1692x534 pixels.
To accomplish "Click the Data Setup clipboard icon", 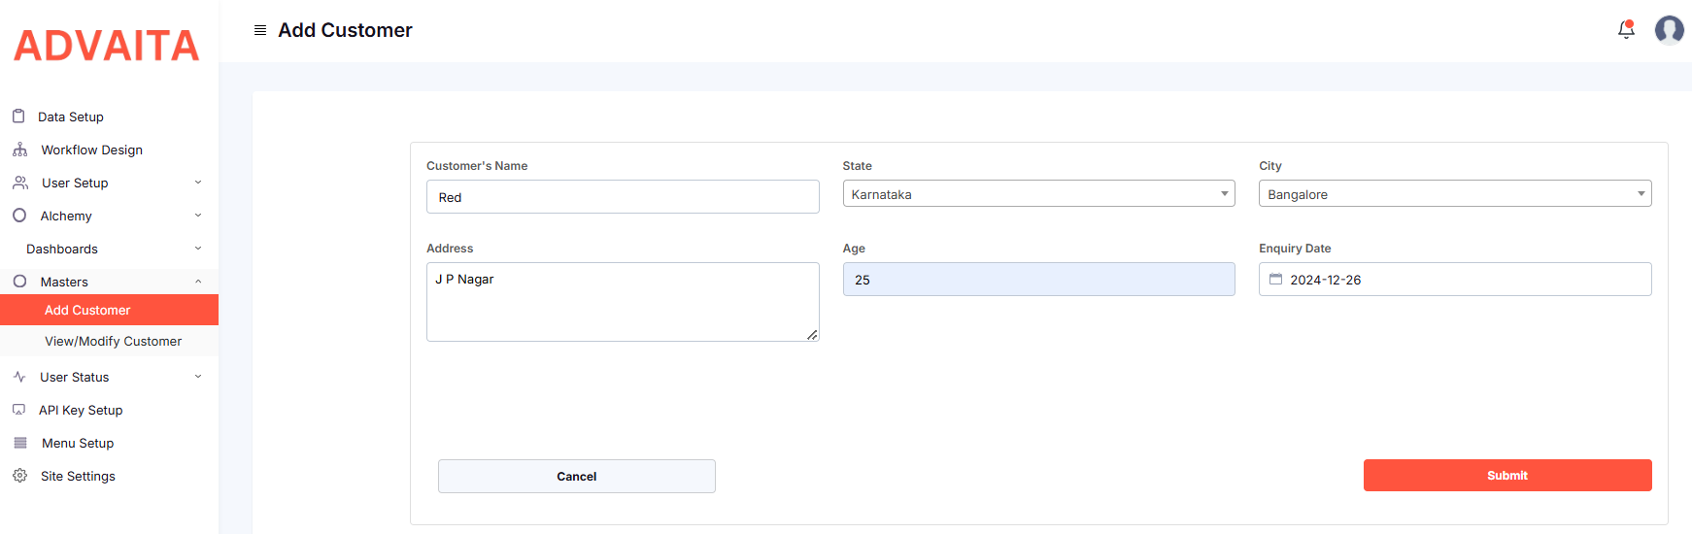I will (18, 117).
